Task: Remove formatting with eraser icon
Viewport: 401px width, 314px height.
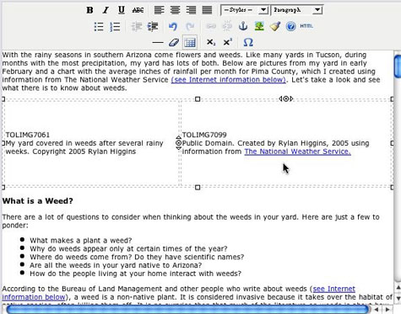Action: (x=174, y=43)
